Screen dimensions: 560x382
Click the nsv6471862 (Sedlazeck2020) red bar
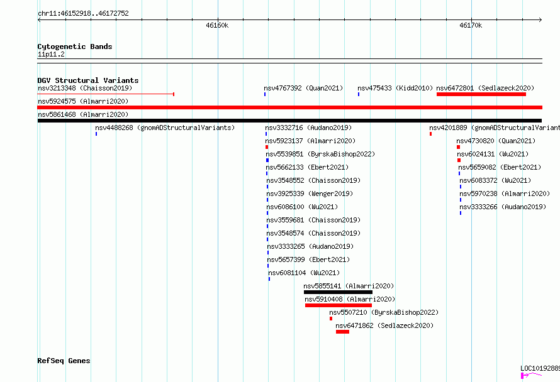coord(342,332)
